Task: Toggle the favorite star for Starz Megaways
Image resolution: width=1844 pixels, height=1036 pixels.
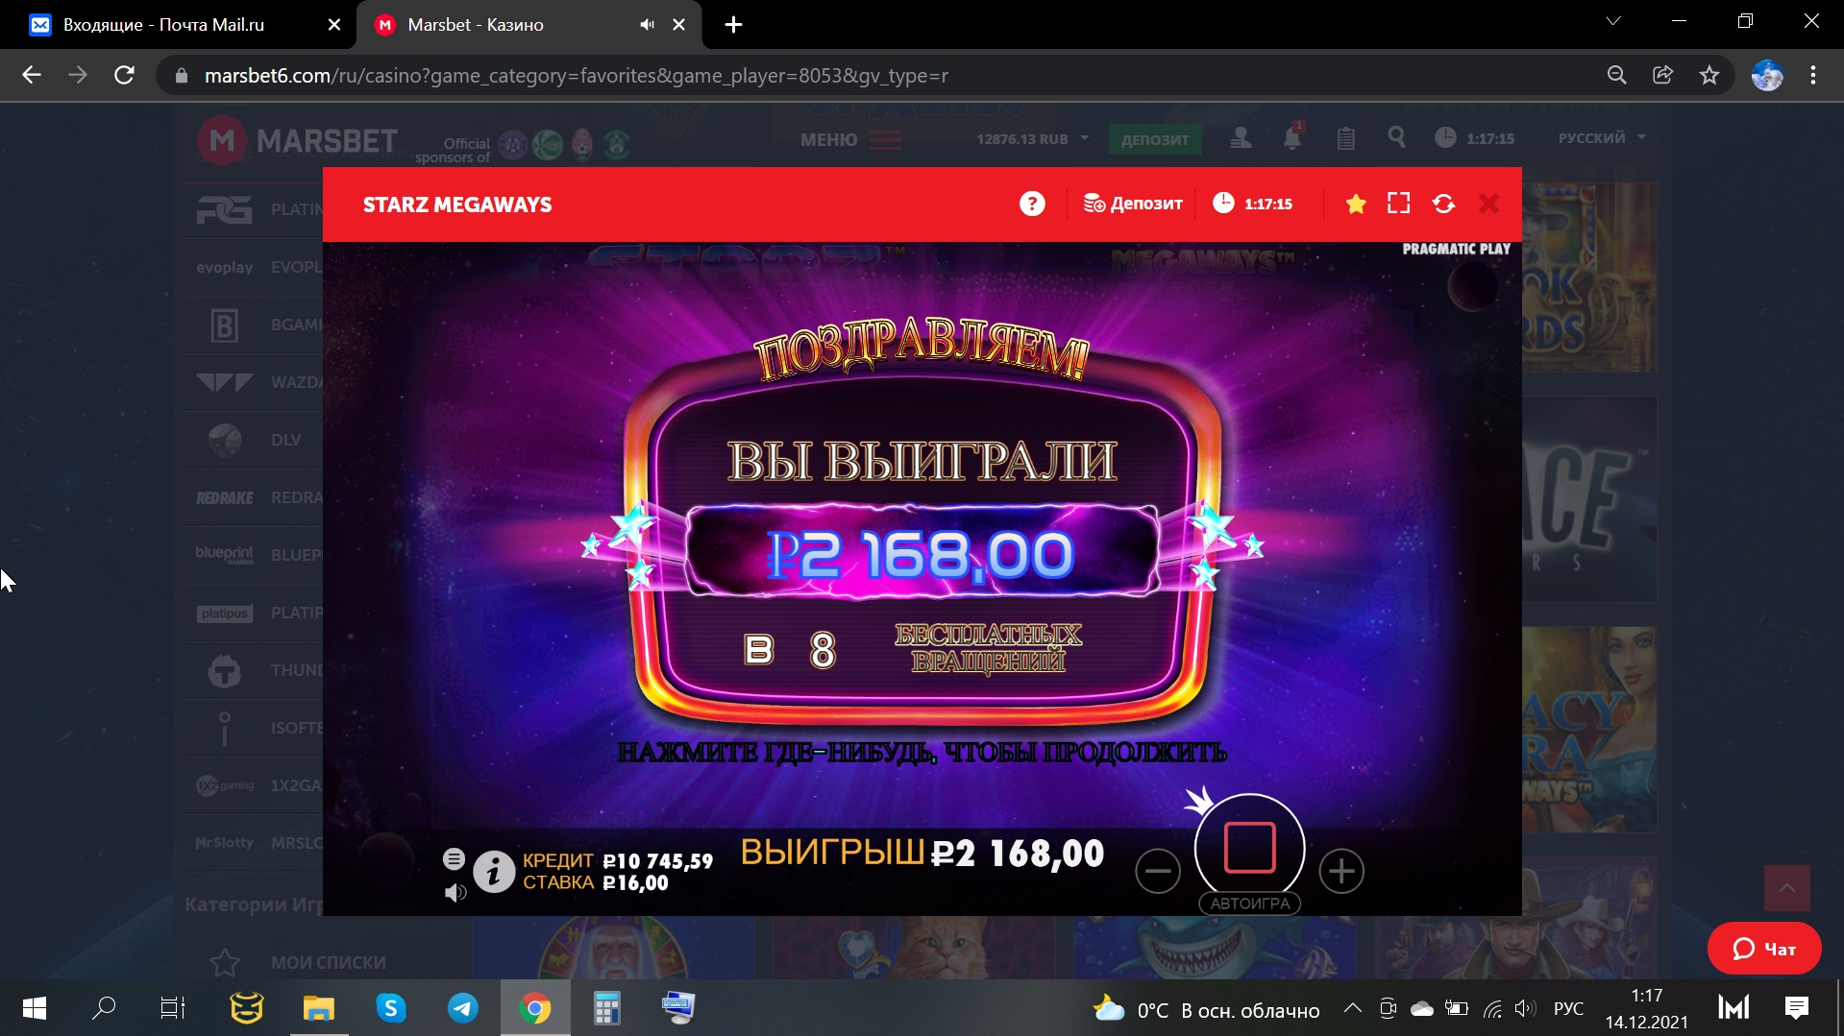Action: pyautogui.click(x=1356, y=204)
